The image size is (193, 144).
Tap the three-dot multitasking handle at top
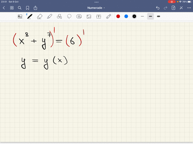coord(96,2)
